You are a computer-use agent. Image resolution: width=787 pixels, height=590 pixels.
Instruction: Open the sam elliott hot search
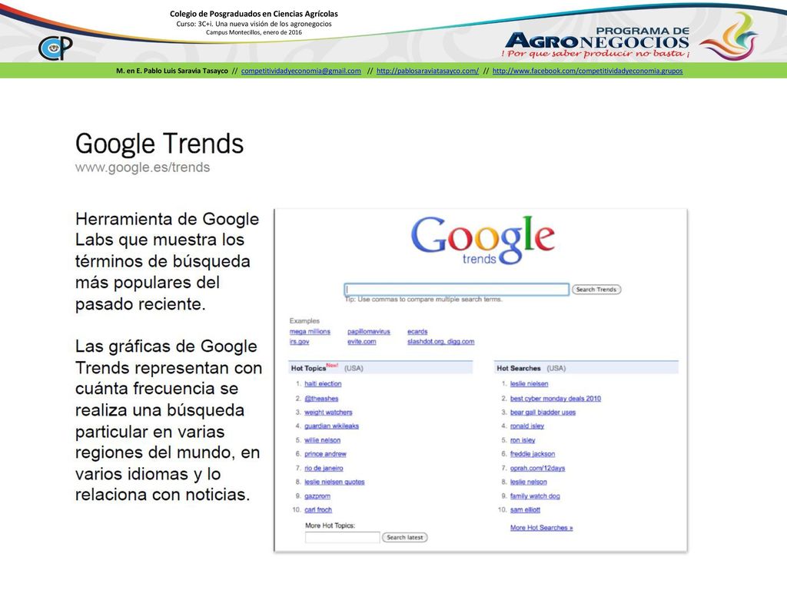525,510
